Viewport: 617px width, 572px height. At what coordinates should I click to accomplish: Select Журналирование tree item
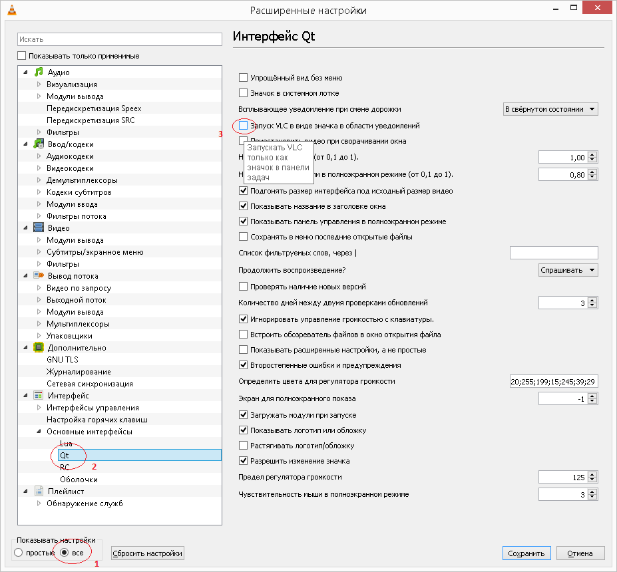coord(79,372)
